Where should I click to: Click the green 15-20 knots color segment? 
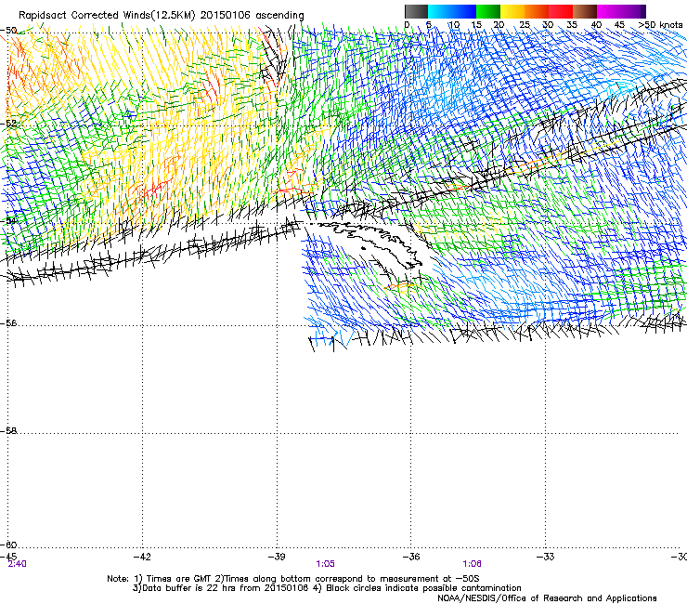coord(488,11)
